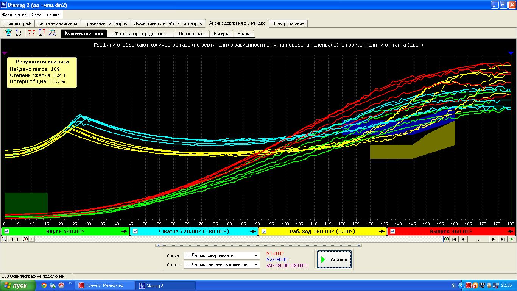Toggle the Впуск 540.00° checkbox

[x=6, y=232]
